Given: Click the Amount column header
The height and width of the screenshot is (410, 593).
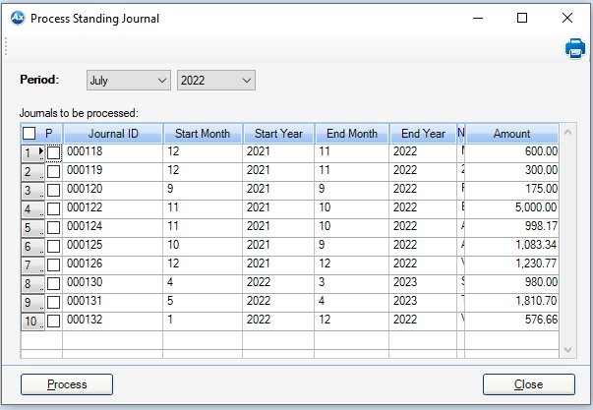Looking at the screenshot, I should [x=512, y=134].
